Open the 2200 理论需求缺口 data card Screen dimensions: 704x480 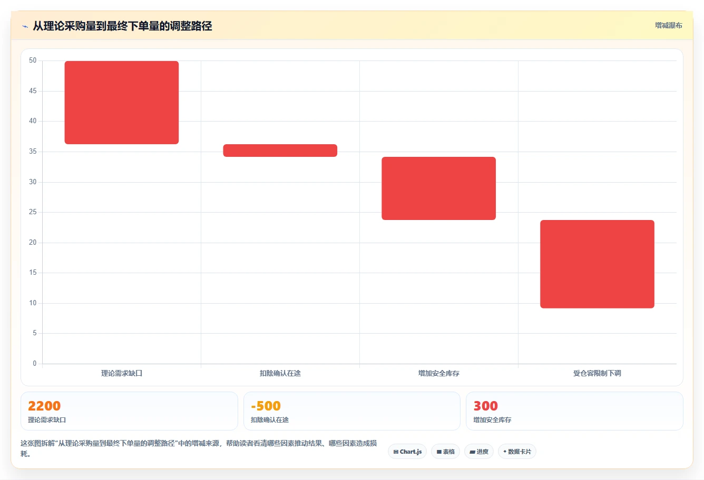(129, 411)
